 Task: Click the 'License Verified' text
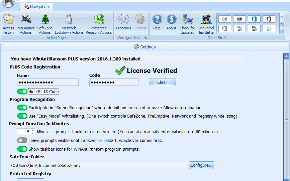tap(152, 70)
